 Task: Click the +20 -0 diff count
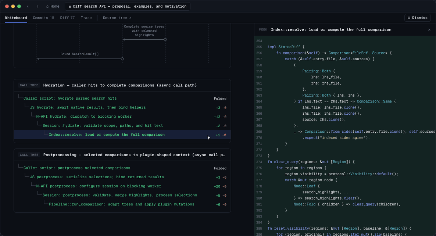click(220, 186)
